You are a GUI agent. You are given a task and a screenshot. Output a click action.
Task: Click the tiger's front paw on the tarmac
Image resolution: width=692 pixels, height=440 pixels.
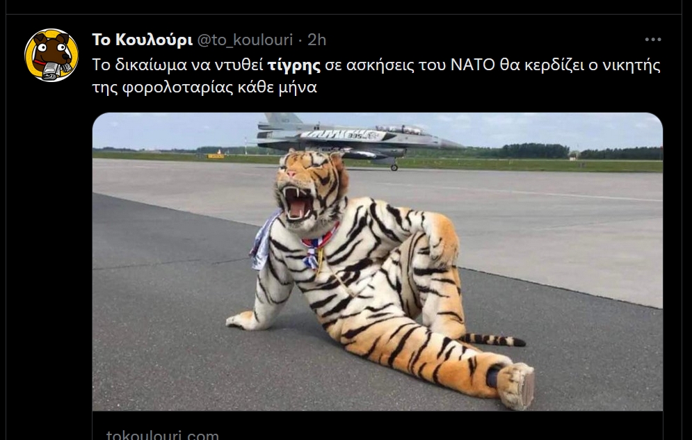click(x=242, y=320)
